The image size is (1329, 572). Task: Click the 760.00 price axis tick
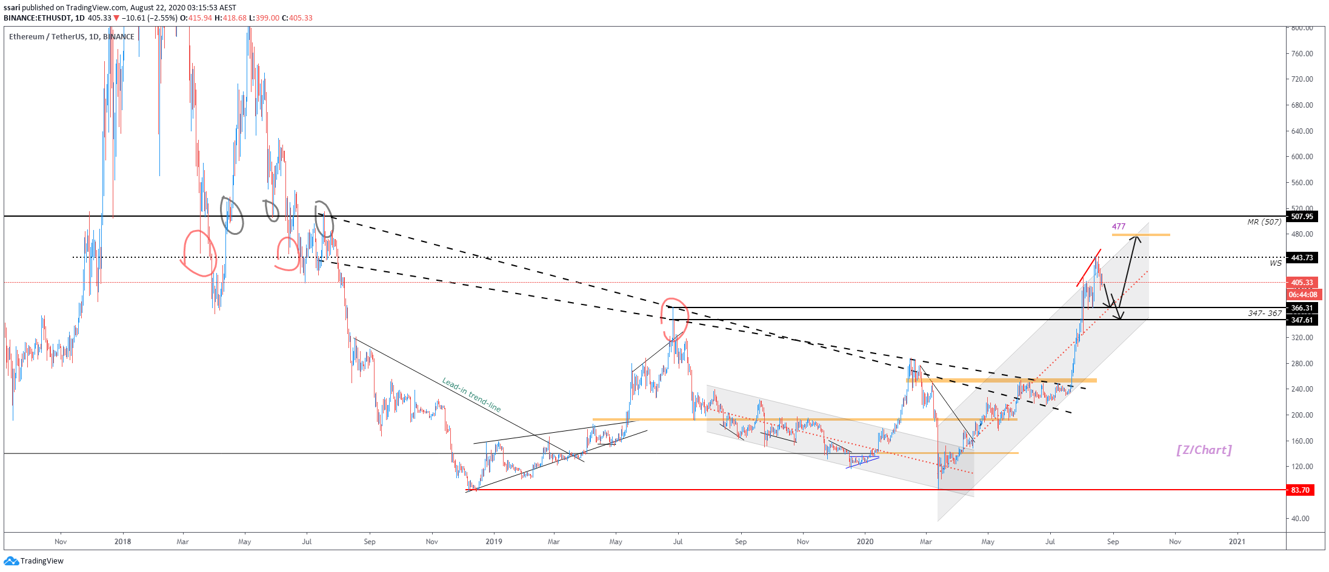click(1302, 54)
